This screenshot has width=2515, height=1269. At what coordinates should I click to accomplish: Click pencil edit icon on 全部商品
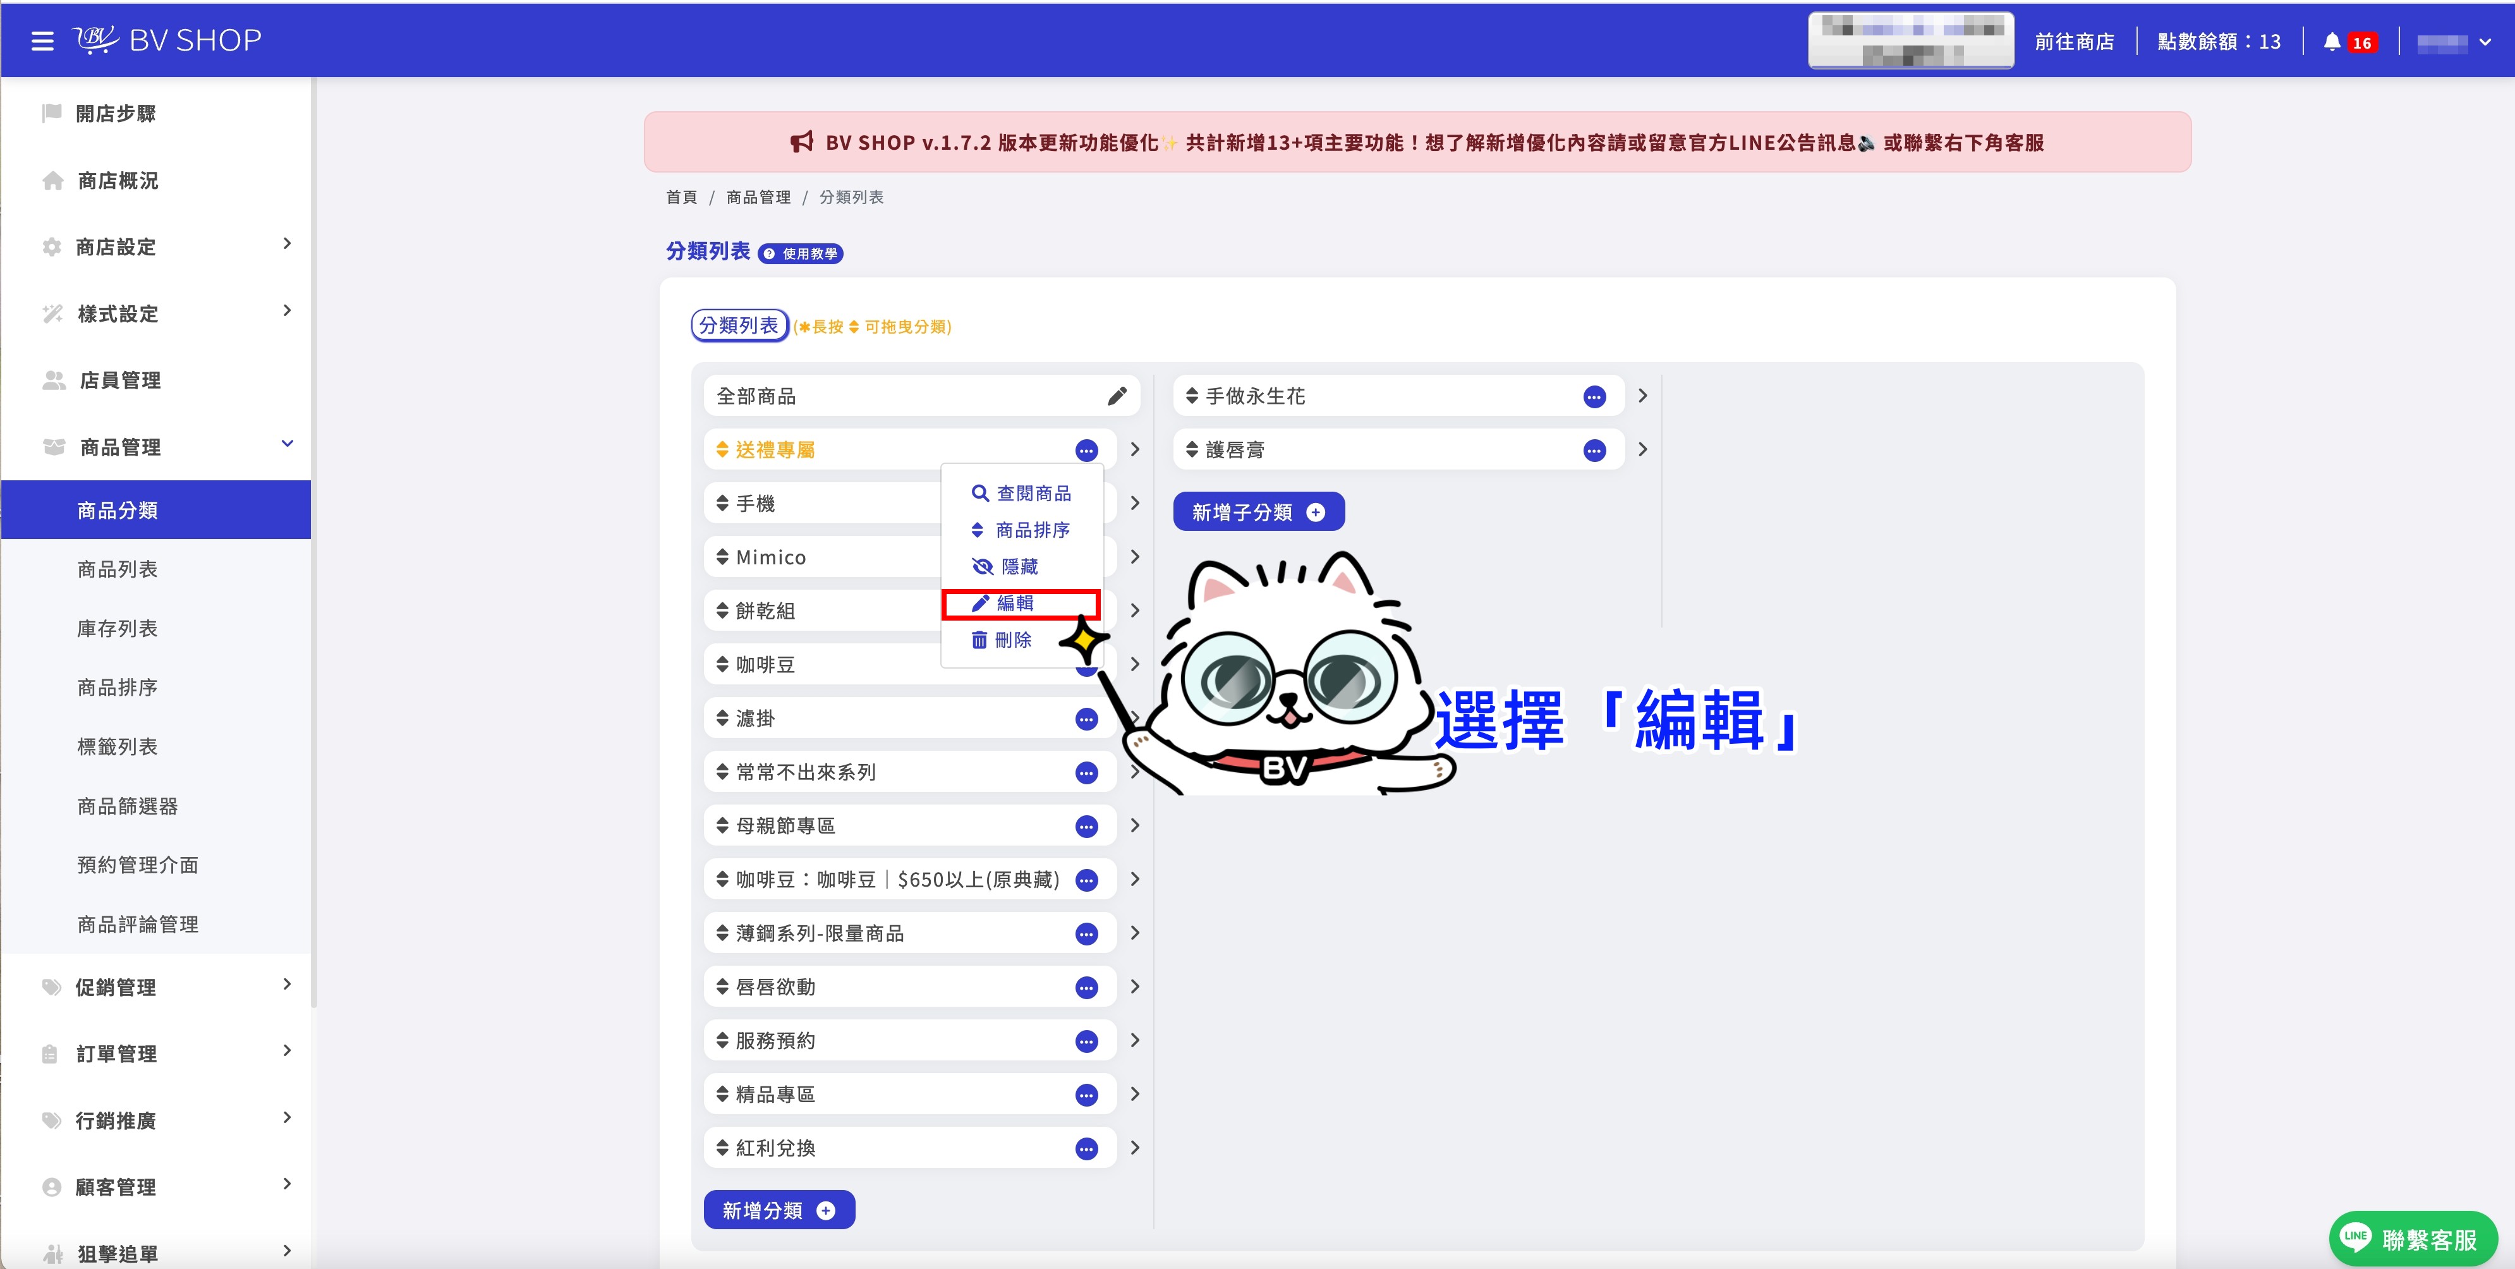point(1116,396)
